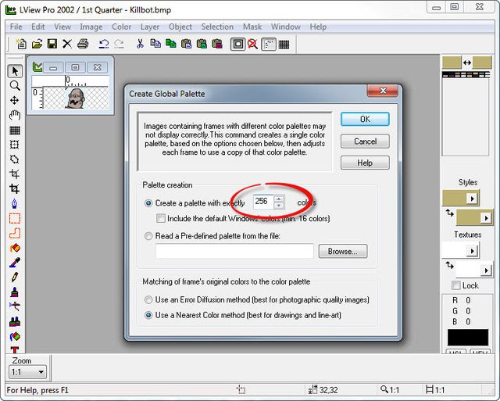
Task: Select 'Create a palette with exactly' option
Action: pos(148,203)
